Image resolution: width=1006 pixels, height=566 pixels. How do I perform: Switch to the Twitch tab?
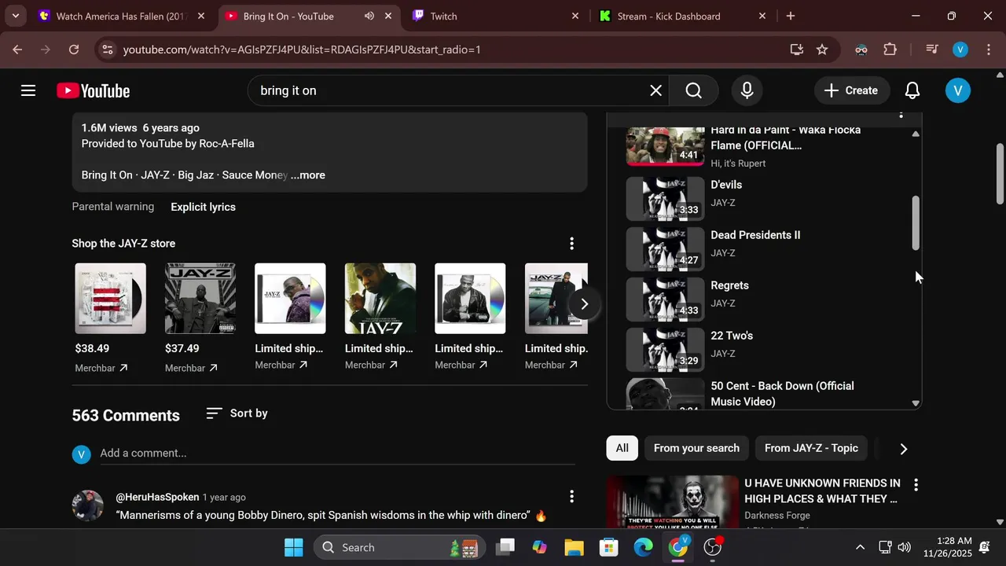pyautogui.click(x=495, y=16)
